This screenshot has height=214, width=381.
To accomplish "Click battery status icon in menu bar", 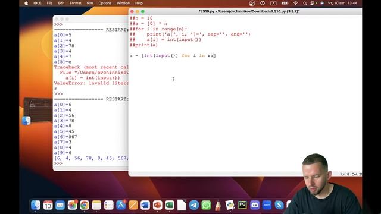I will tap(285, 3).
